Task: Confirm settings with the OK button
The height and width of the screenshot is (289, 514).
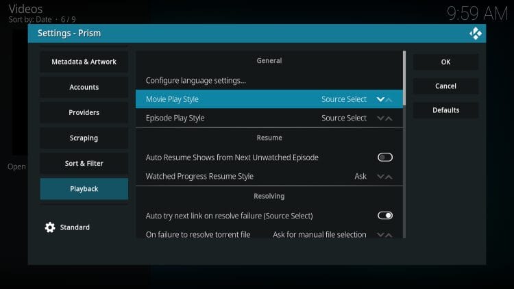Action: click(445, 62)
